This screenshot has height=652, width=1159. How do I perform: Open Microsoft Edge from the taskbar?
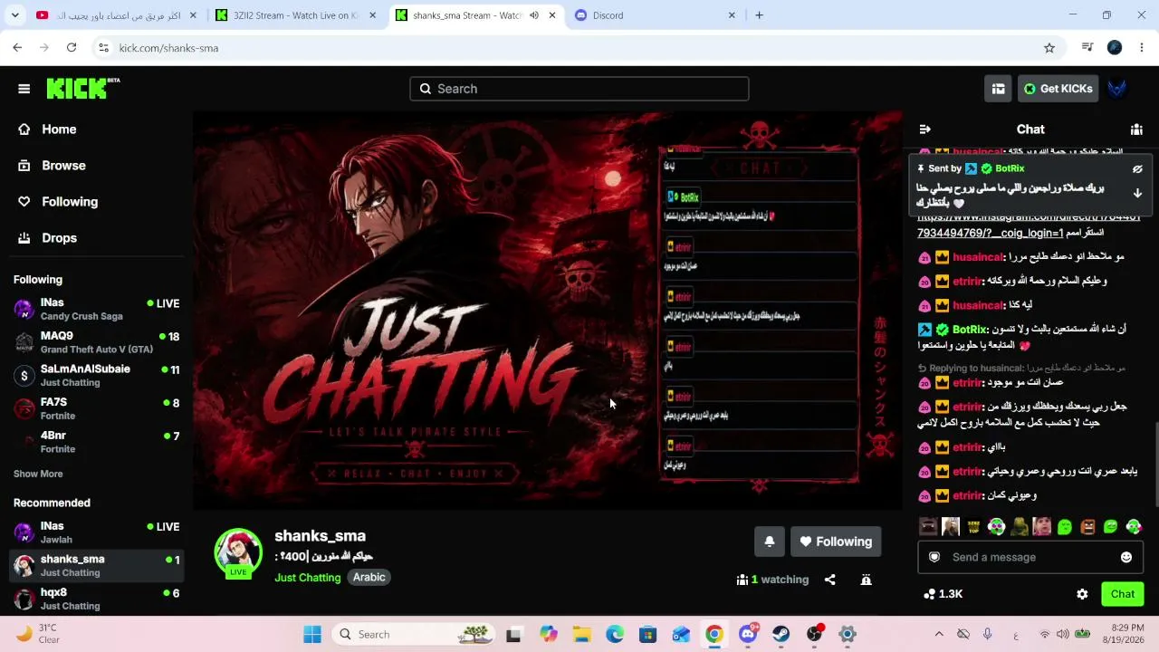pyautogui.click(x=615, y=635)
